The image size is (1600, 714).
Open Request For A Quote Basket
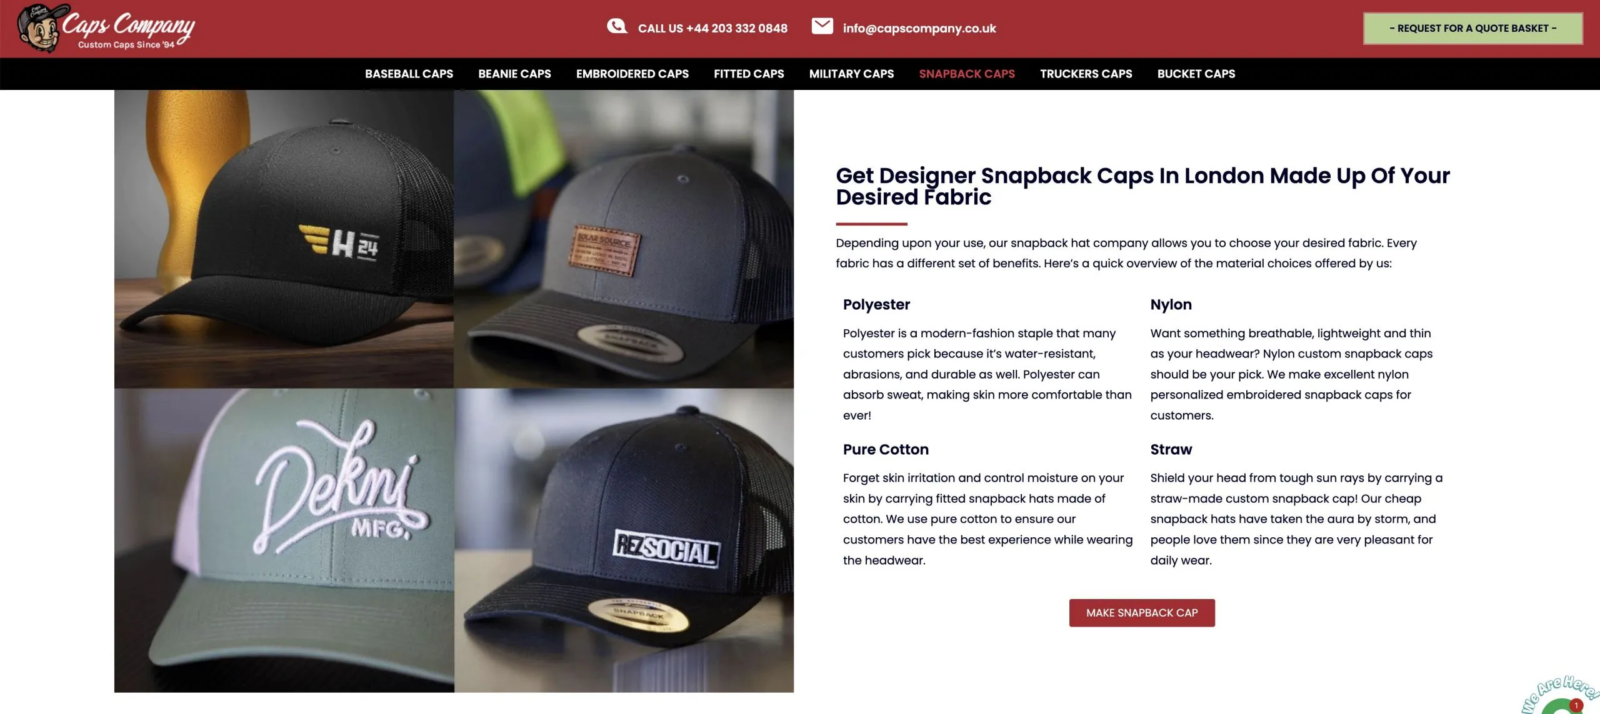1472,28
